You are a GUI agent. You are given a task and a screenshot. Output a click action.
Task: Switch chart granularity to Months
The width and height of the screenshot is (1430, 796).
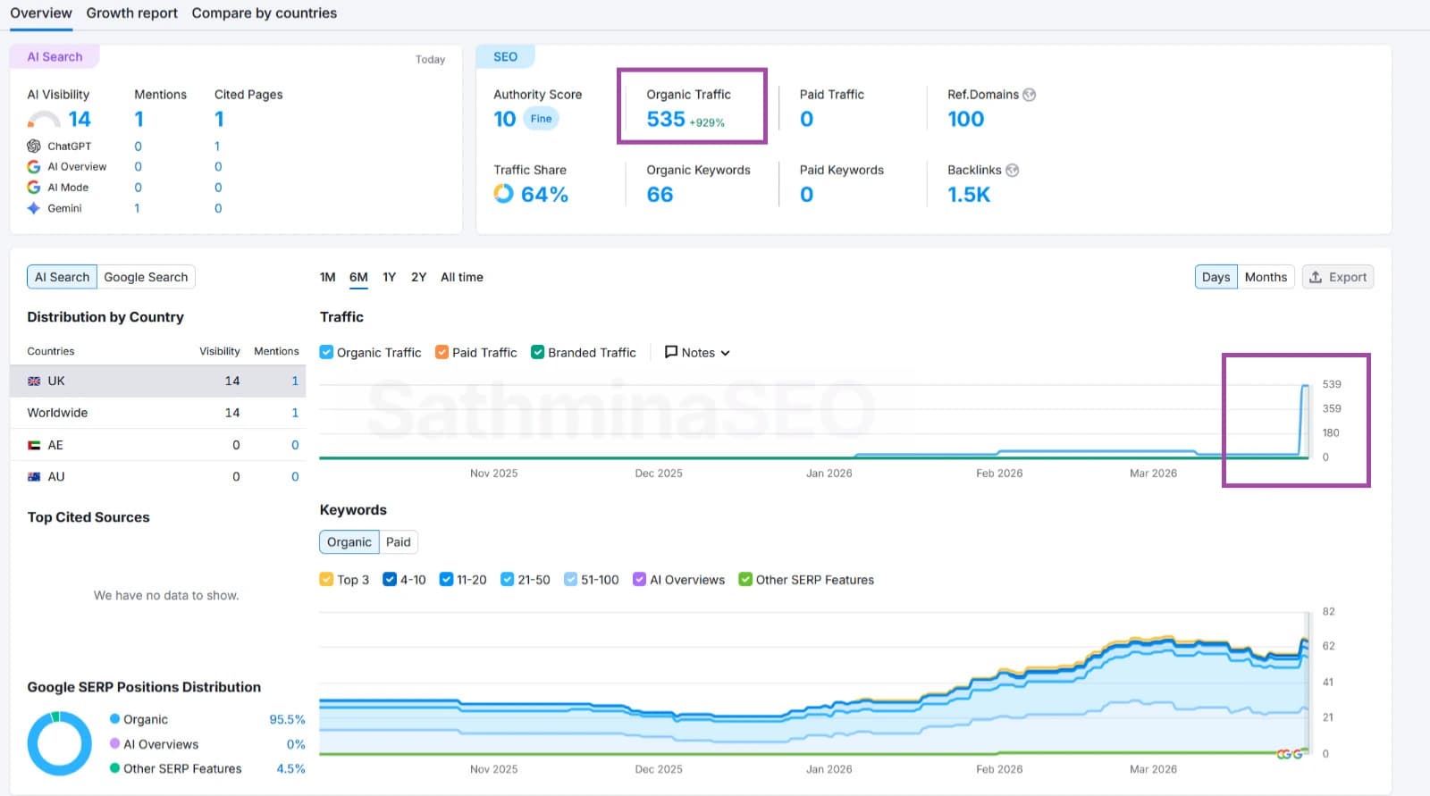[x=1266, y=277]
